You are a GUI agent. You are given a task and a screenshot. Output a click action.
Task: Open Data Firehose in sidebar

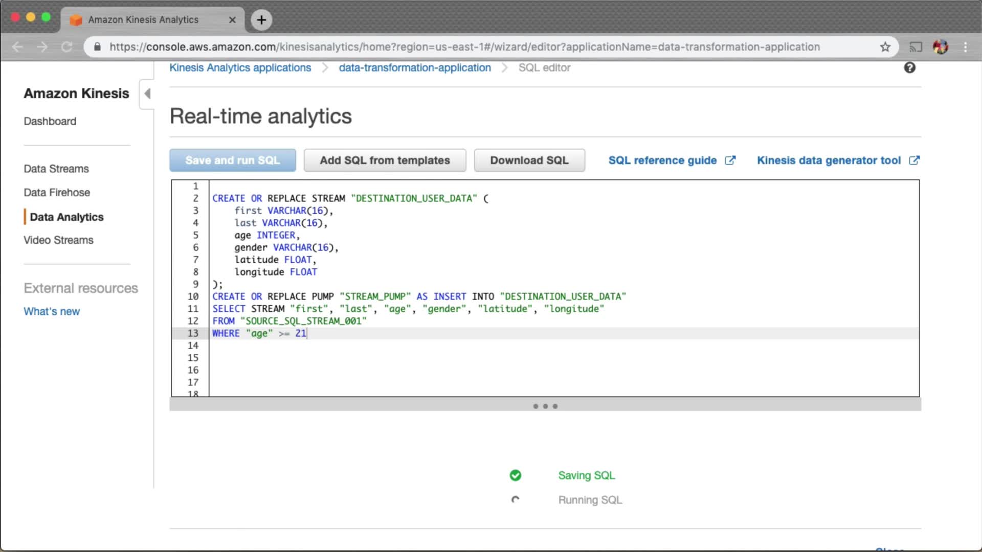click(x=57, y=193)
